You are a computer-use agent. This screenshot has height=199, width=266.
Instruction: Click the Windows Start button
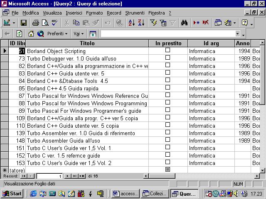[12, 194]
